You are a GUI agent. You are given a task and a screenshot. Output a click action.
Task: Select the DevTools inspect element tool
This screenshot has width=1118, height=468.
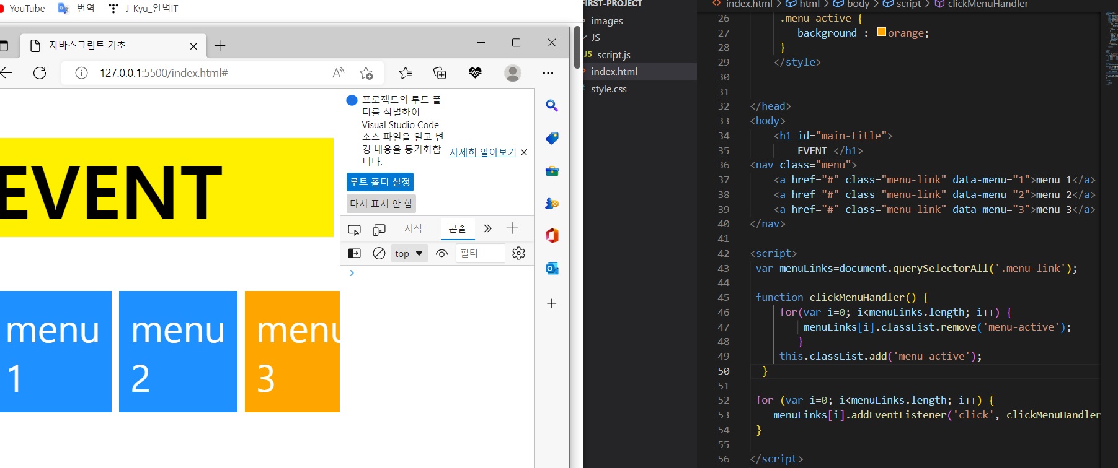[354, 230]
